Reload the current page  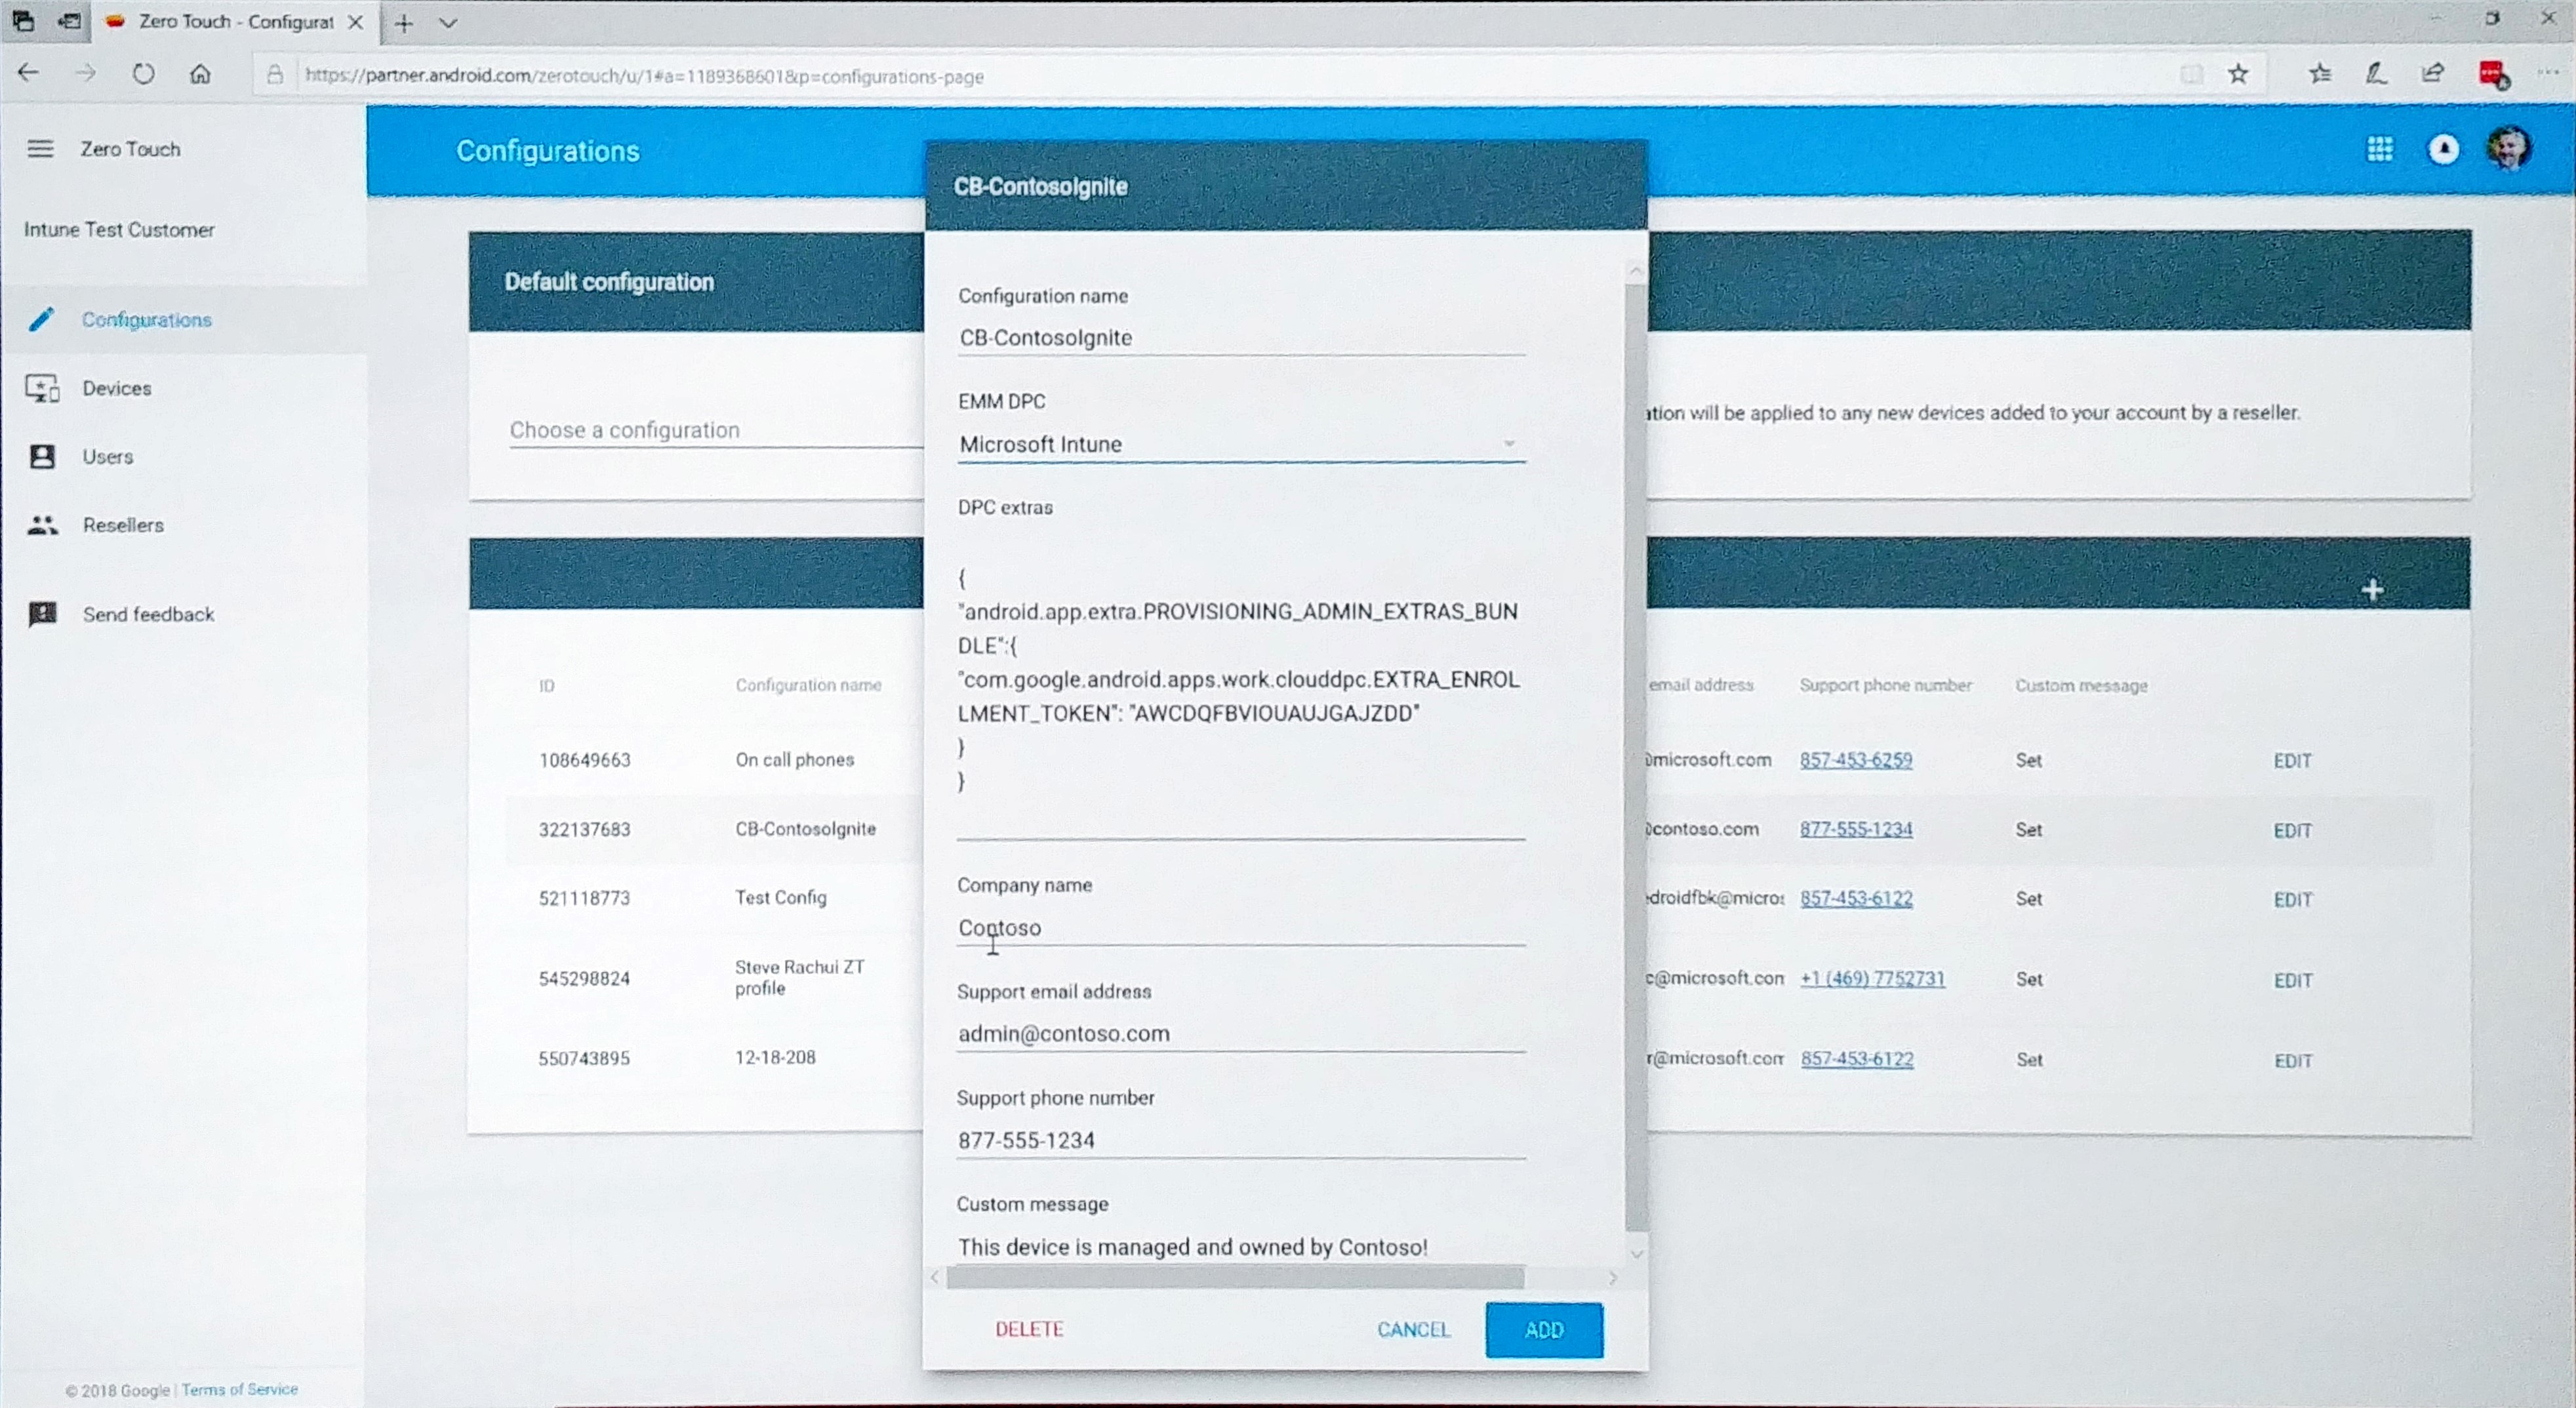pos(143,74)
